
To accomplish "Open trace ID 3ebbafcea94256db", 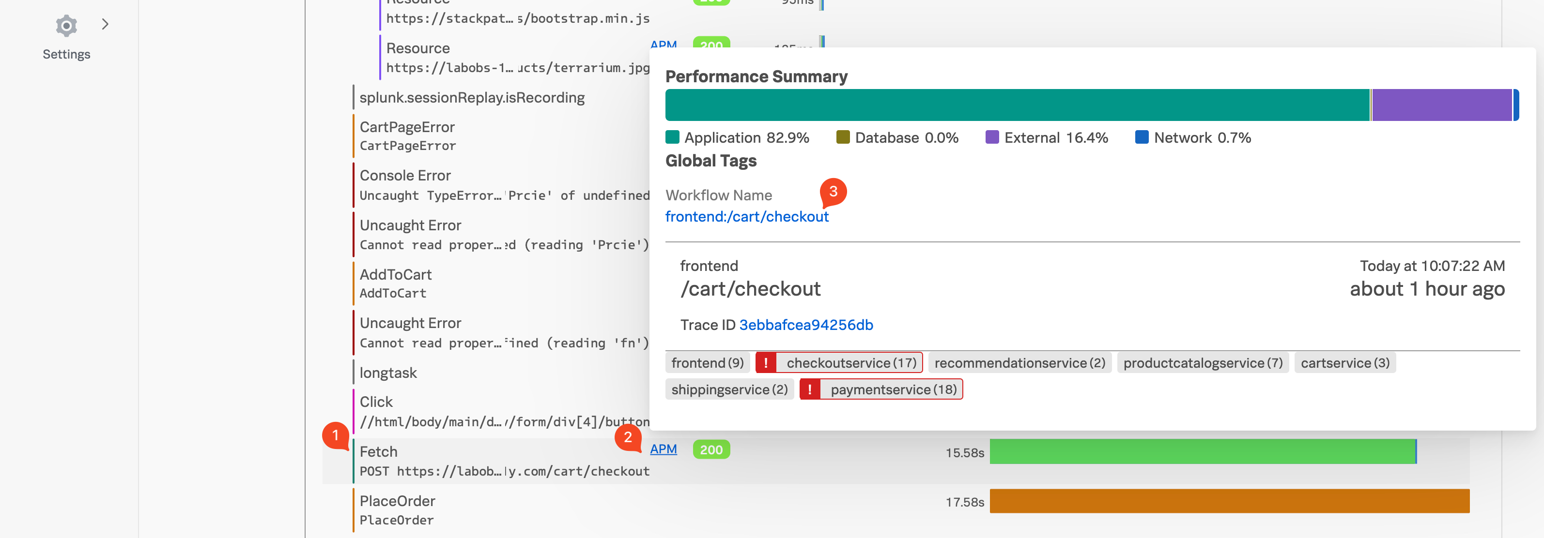I will pos(805,325).
